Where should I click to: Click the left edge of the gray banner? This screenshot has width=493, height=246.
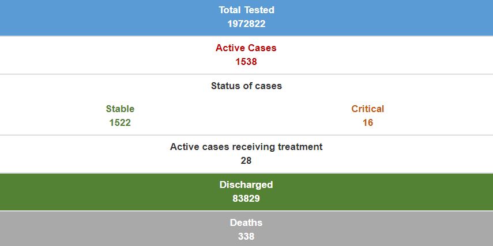pyautogui.click(x=5, y=229)
